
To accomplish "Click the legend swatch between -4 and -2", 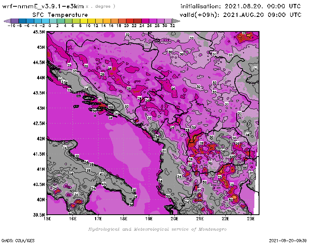I will coord(38,21).
